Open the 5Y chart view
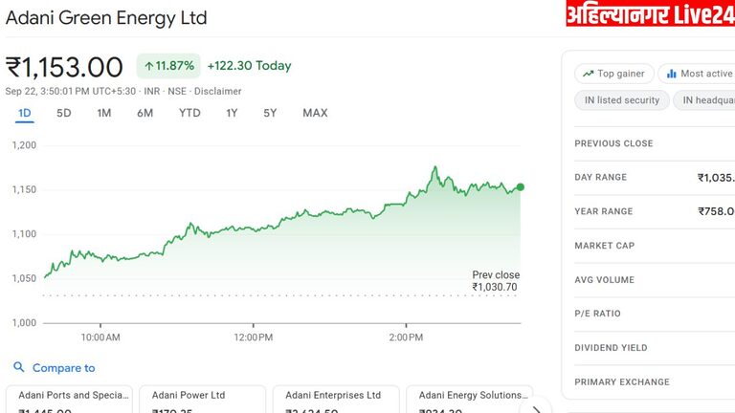735x413 pixels. [x=270, y=113]
